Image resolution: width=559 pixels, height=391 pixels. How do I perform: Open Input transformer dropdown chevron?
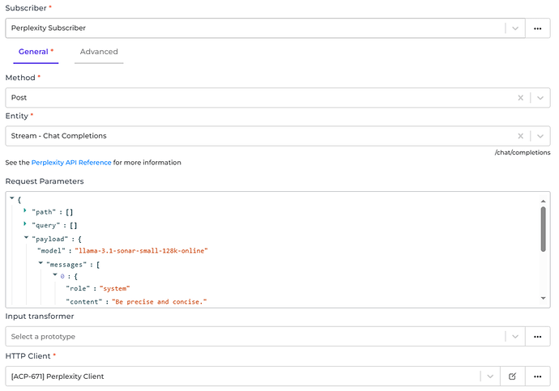(x=514, y=337)
